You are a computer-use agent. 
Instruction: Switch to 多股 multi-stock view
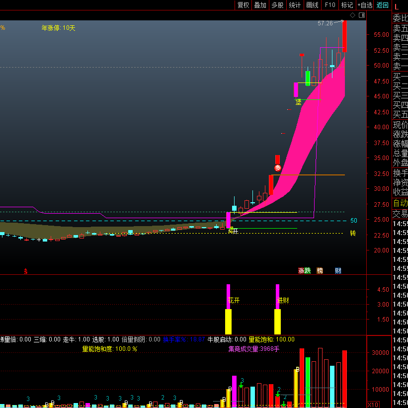tap(277, 5)
